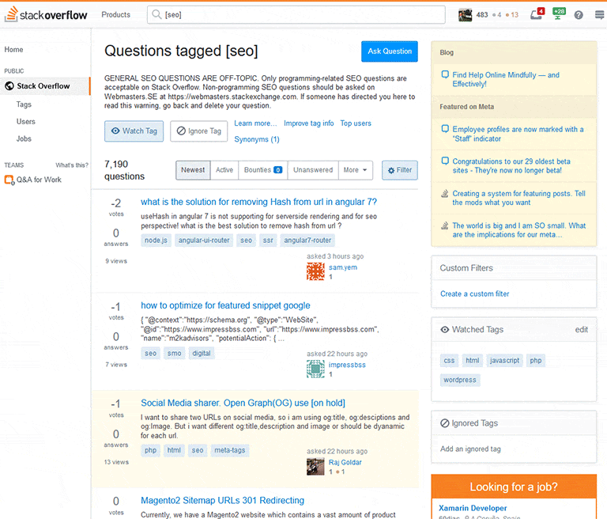Open Tags in left sidebar
This screenshot has width=607, height=519.
click(24, 104)
